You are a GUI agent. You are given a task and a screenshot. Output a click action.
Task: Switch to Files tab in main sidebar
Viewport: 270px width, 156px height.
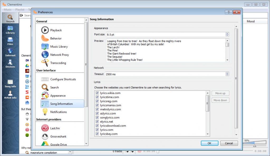10,41
